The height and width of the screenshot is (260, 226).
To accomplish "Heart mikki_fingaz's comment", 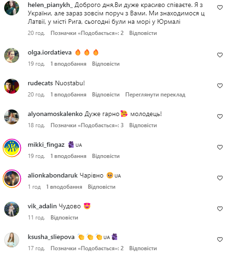I will 219,147.
